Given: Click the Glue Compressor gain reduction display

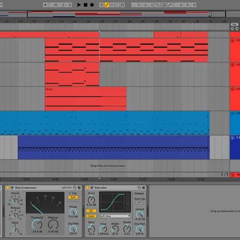Looking at the screenshot, I should tap(45, 203).
